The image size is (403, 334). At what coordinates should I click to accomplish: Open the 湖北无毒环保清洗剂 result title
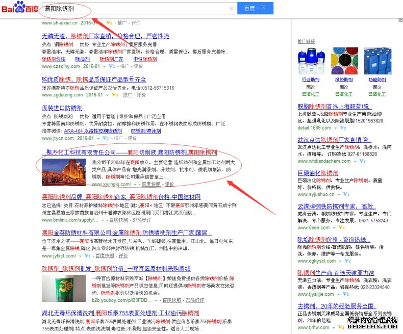click(x=120, y=313)
